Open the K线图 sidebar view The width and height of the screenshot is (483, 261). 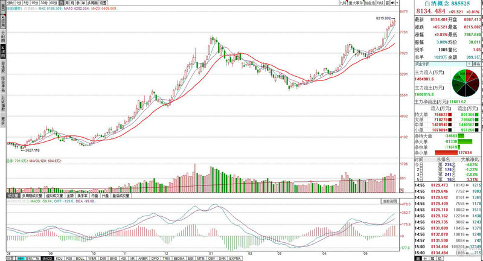pyautogui.click(x=3, y=51)
